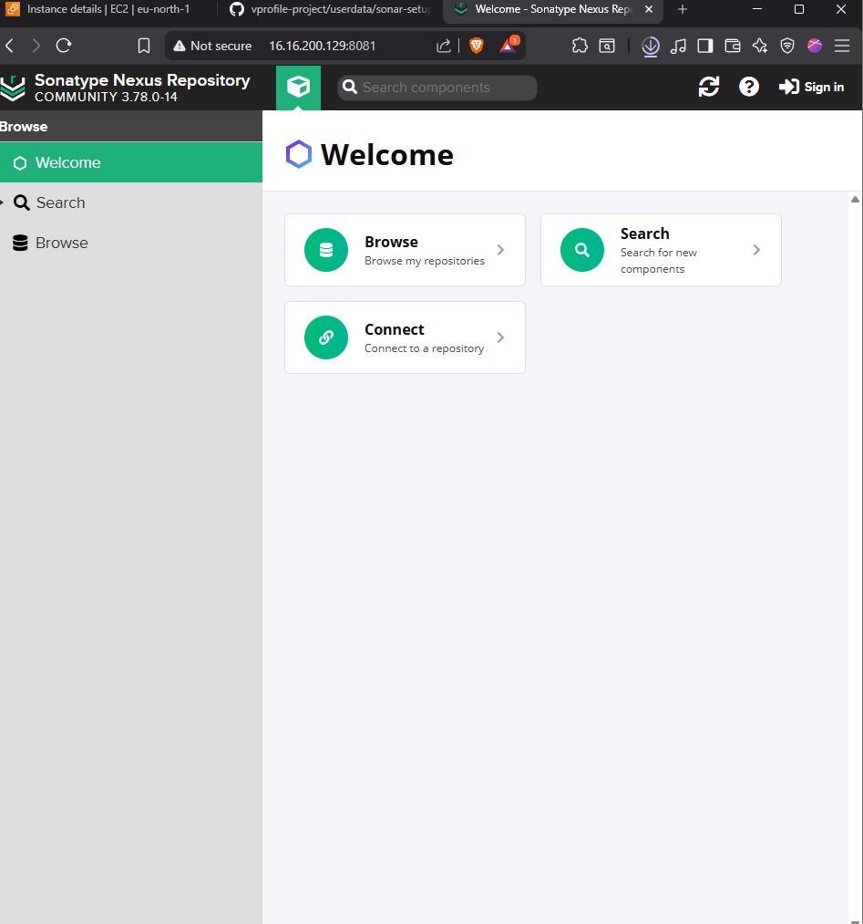The height and width of the screenshot is (924, 863).
Task: Click the chevron on the Search card
Action: click(x=756, y=250)
